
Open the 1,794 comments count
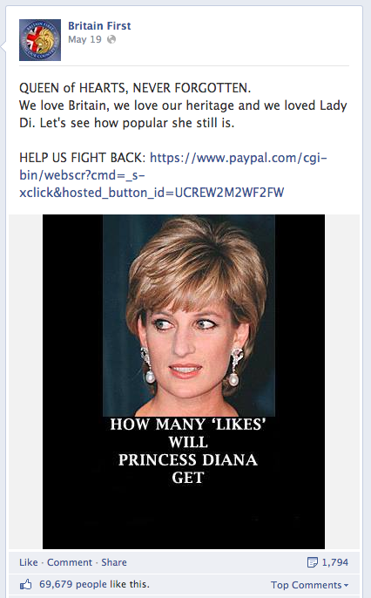coord(335,562)
